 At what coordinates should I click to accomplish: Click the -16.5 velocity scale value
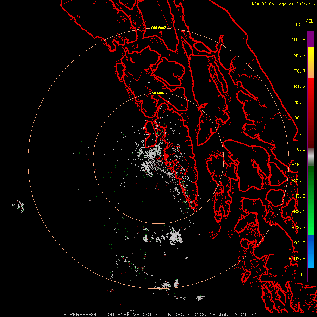pos(298,165)
